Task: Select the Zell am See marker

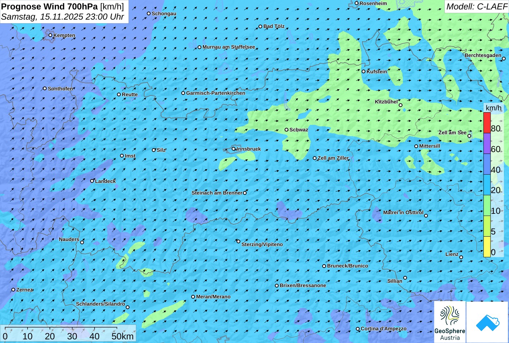Action: (469, 136)
